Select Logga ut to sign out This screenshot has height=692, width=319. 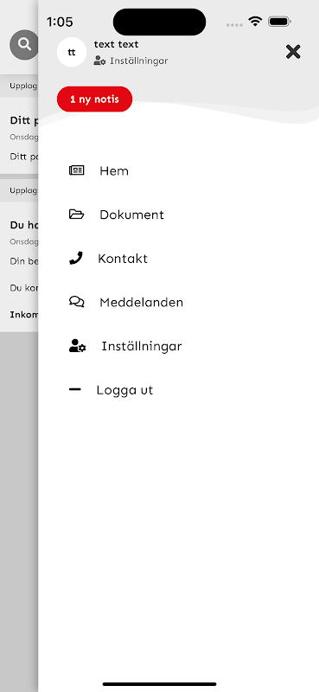coord(124,391)
